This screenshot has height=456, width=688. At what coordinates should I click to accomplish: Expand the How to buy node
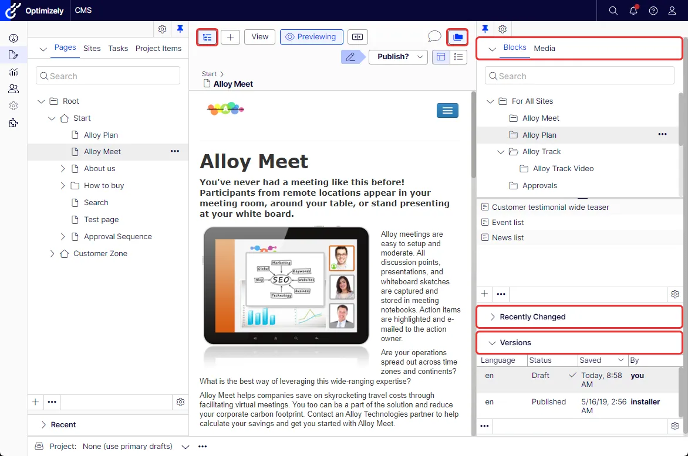[x=62, y=186]
